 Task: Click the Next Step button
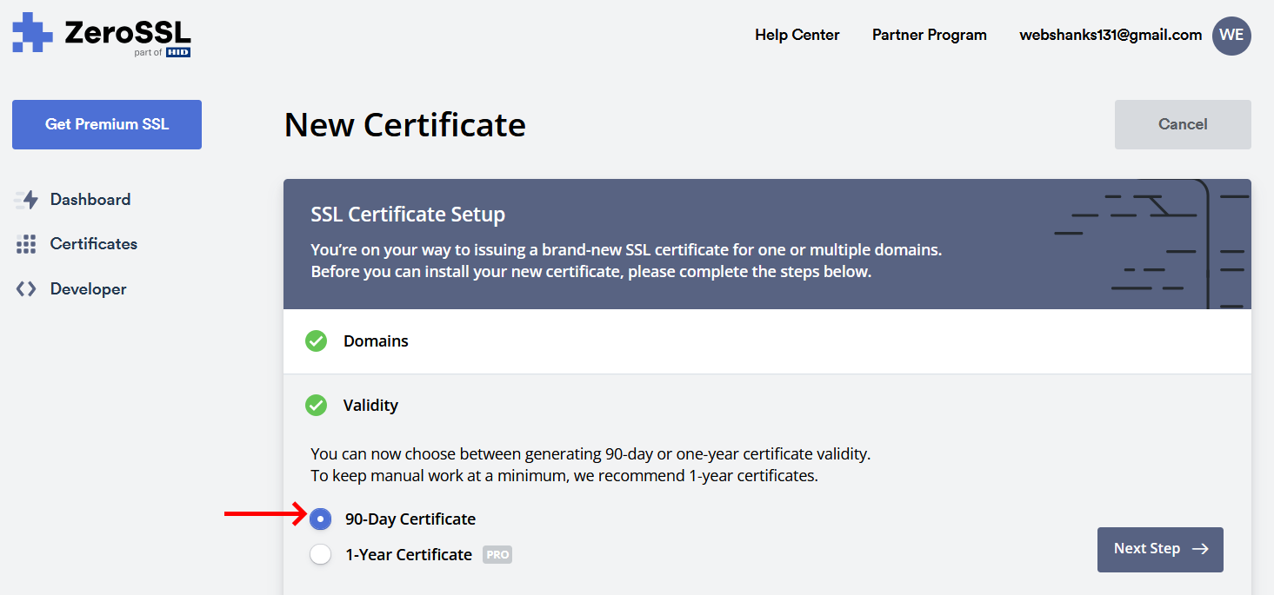click(x=1160, y=549)
